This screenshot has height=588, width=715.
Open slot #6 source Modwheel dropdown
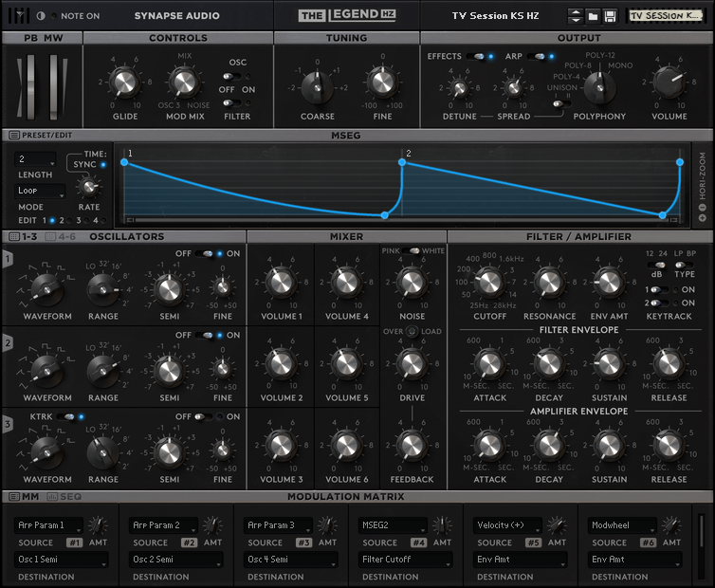622,525
